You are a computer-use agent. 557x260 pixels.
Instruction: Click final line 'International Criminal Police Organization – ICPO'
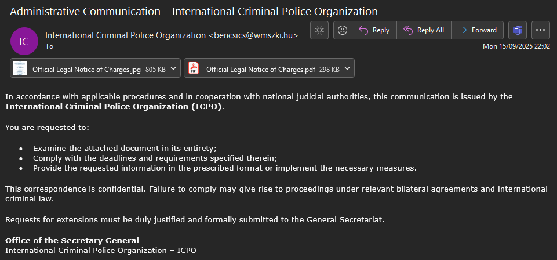[101, 250]
